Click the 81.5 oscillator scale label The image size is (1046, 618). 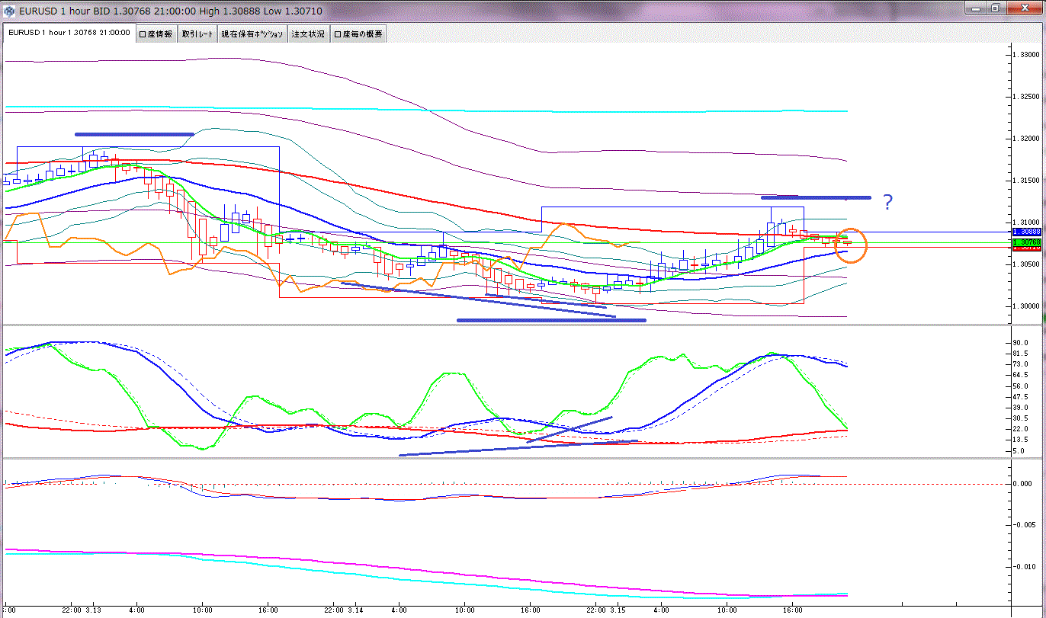1022,354
